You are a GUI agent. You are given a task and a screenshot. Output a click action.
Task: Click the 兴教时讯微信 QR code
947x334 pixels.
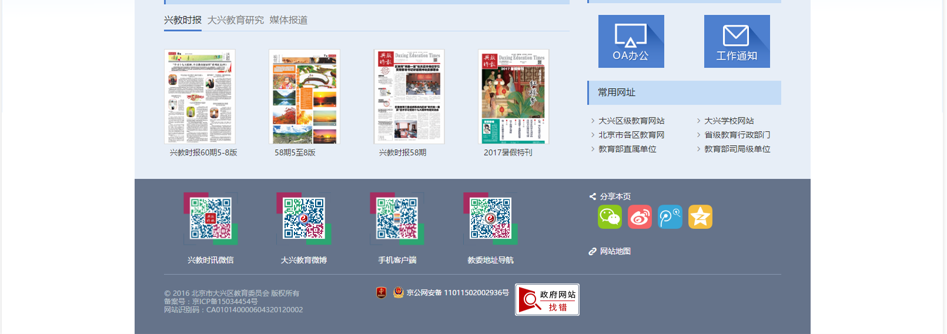tap(210, 218)
